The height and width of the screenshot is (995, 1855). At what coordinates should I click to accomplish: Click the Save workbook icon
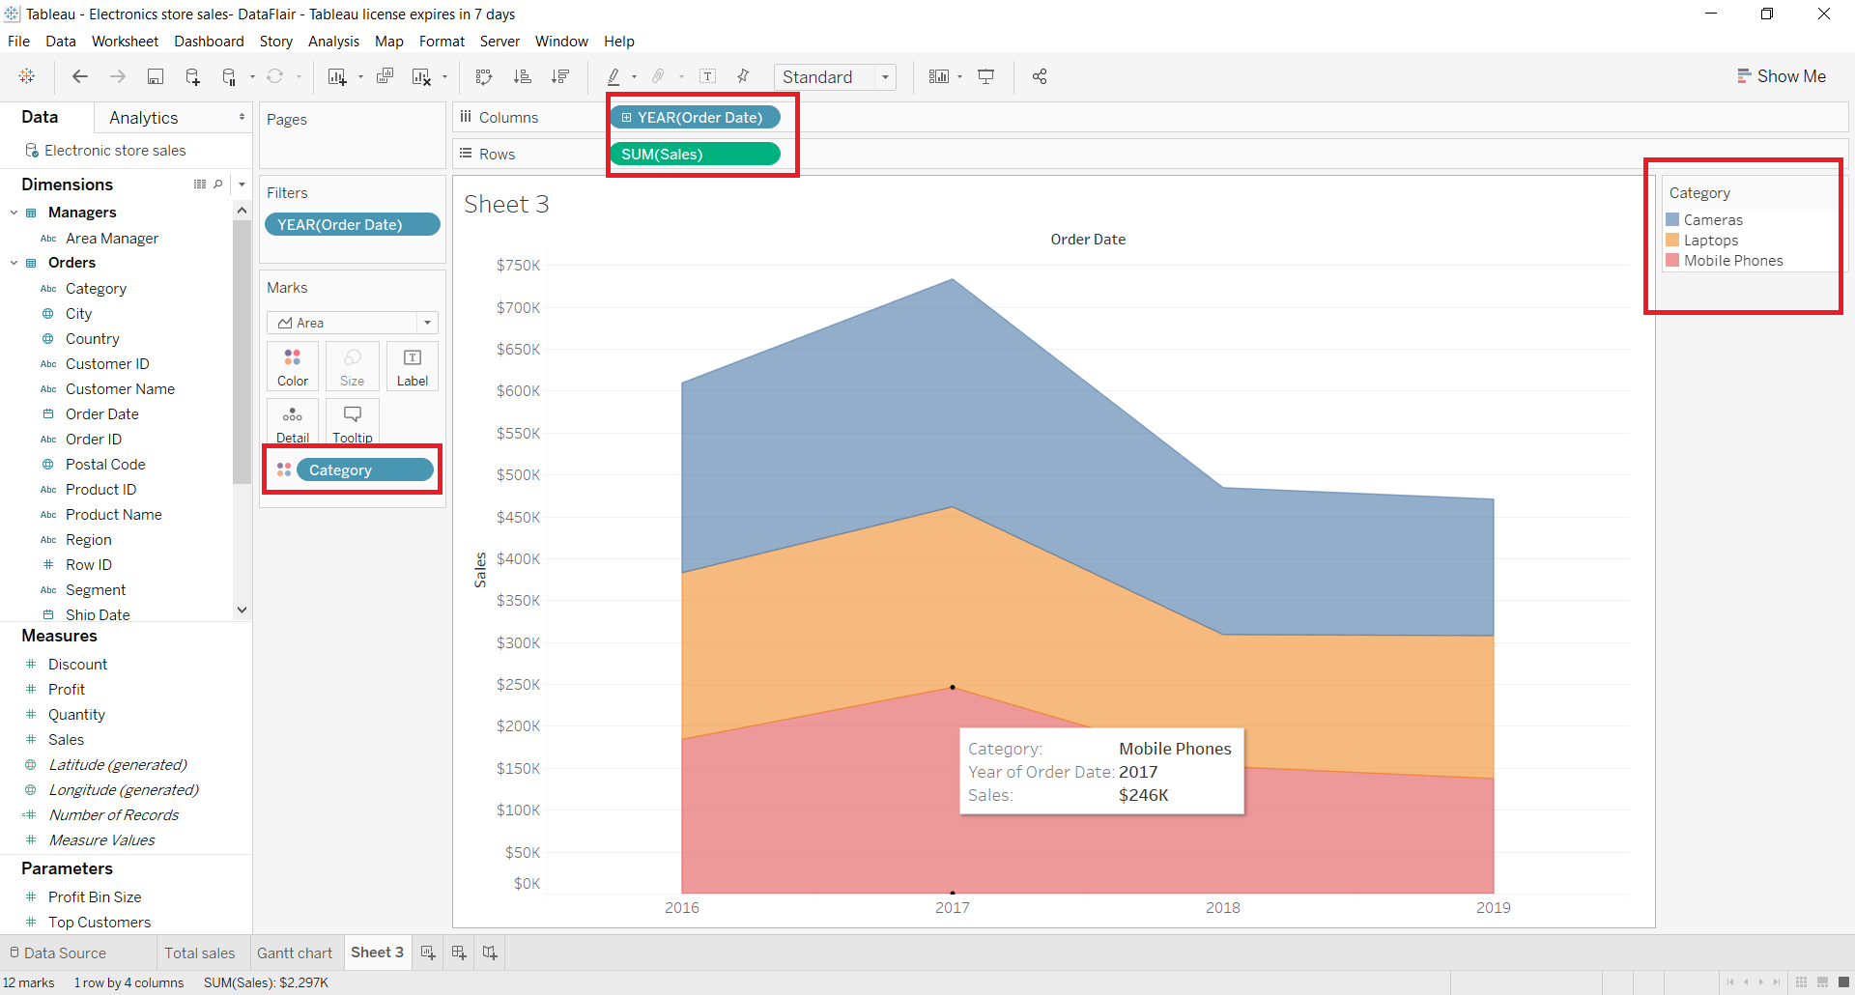pos(155,77)
